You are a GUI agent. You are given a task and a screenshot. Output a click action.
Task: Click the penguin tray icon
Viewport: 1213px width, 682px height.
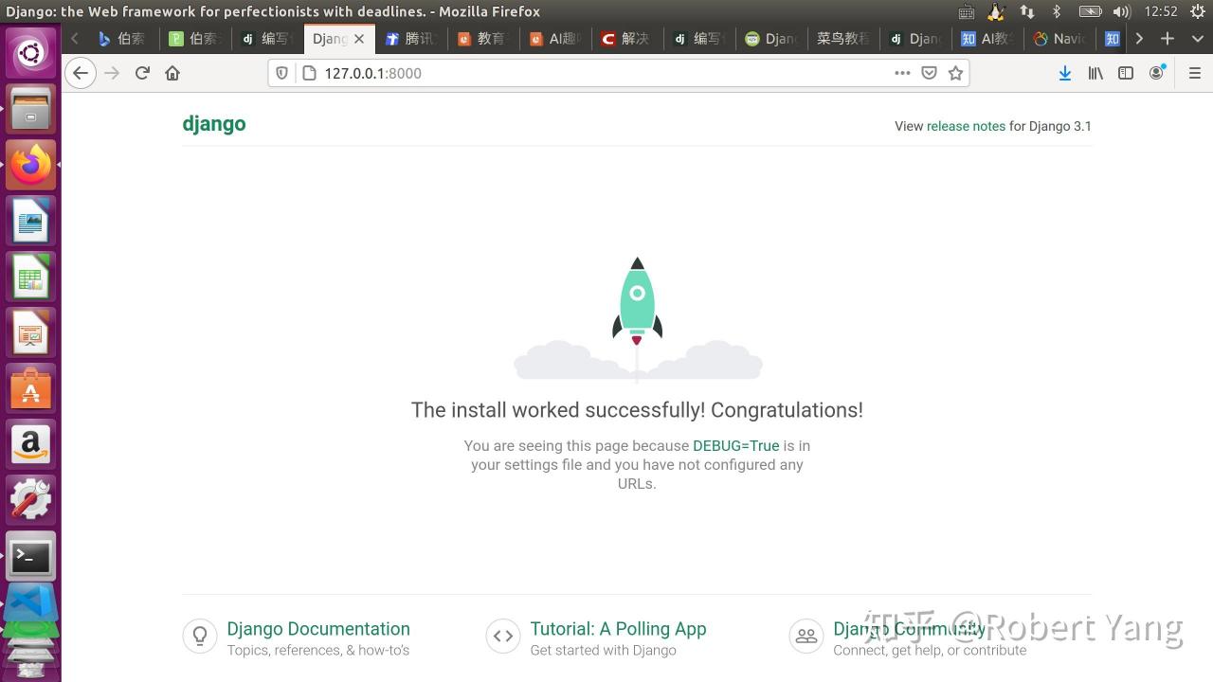[996, 11]
